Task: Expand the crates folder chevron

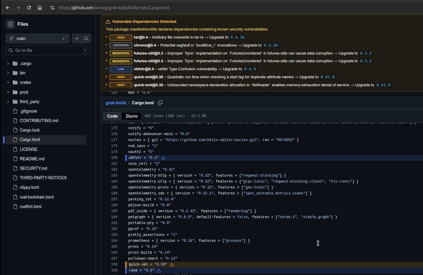Action: point(8,82)
